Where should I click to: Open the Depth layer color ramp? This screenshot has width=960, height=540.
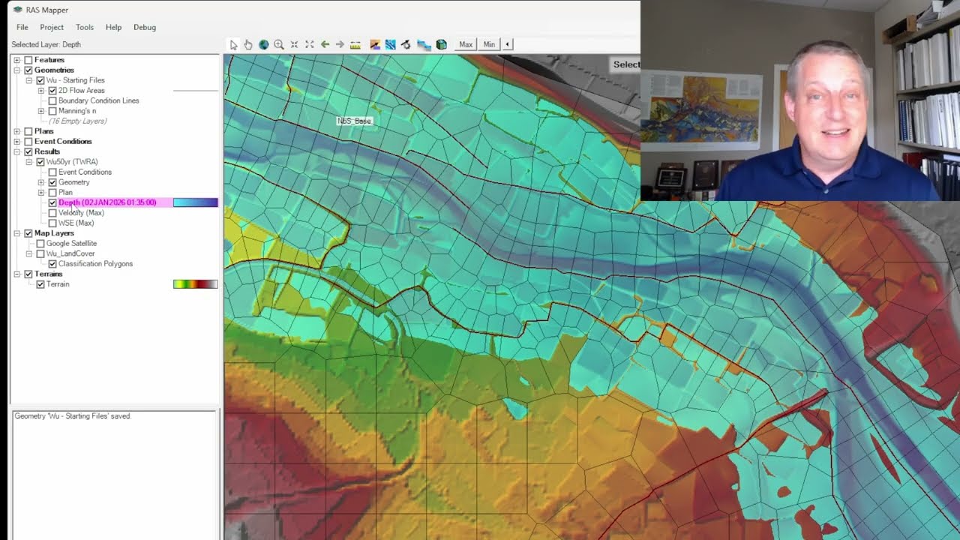pyautogui.click(x=195, y=202)
